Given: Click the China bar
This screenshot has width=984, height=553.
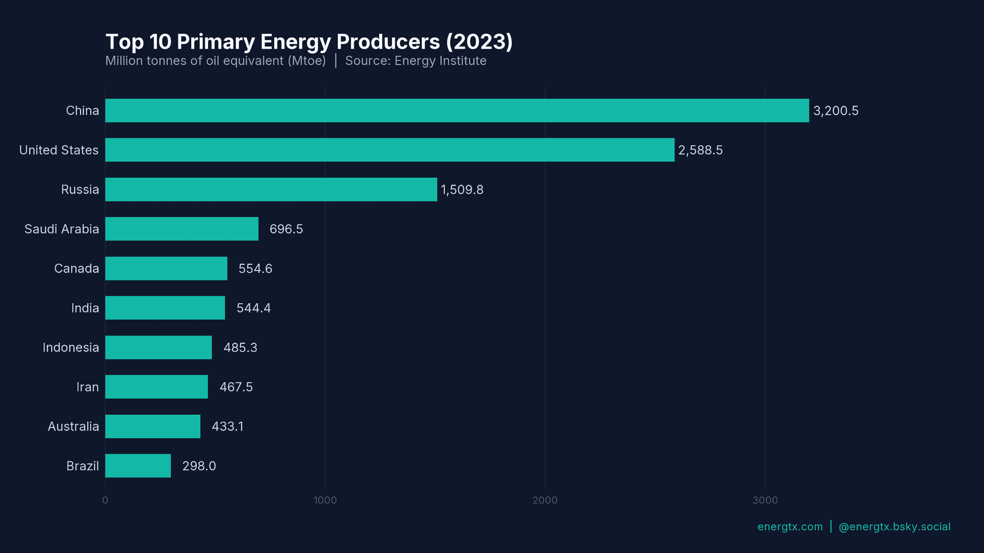Looking at the screenshot, I should coord(456,110).
